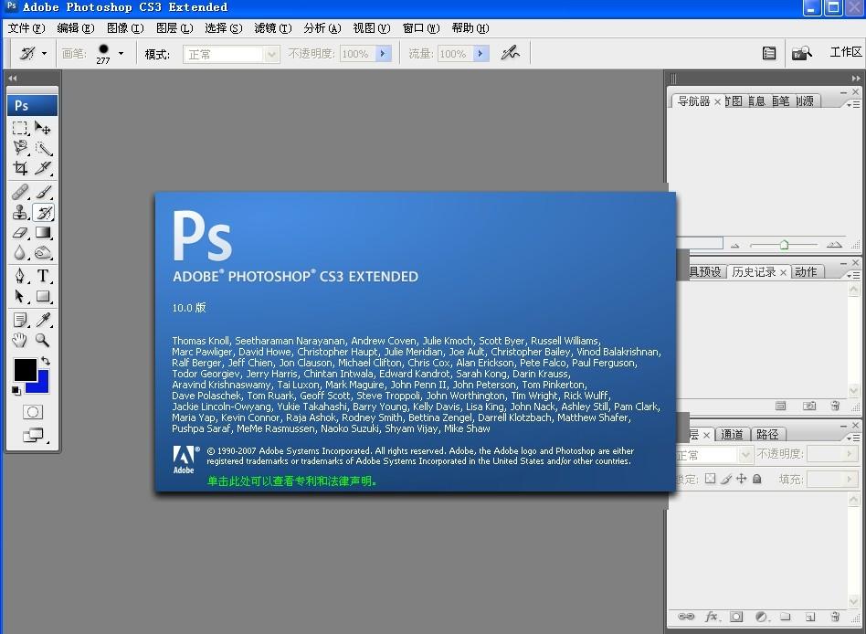Open the 不透明度 opacity slider arrow
866x634 pixels.
[x=383, y=54]
